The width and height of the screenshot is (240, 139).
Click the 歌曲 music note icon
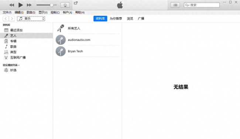(x=6, y=47)
